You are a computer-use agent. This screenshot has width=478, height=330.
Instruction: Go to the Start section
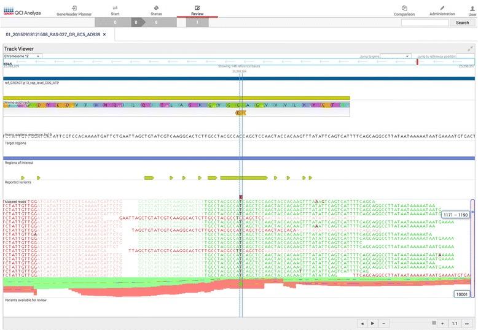tap(116, 10)
